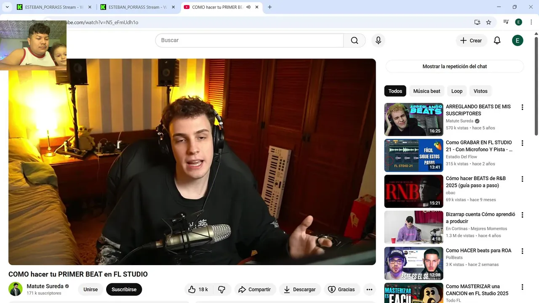539x303 pixels.
Task: Open a new browser tab
Action: point(269,7)
